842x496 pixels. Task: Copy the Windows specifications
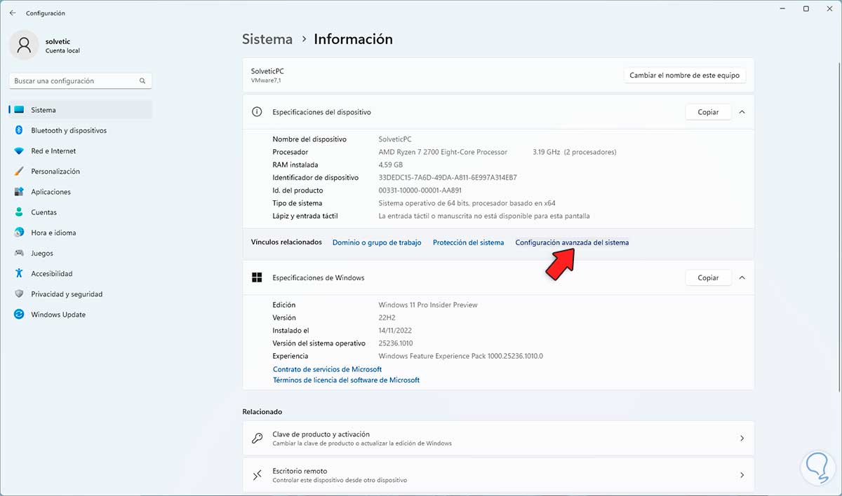708,277
